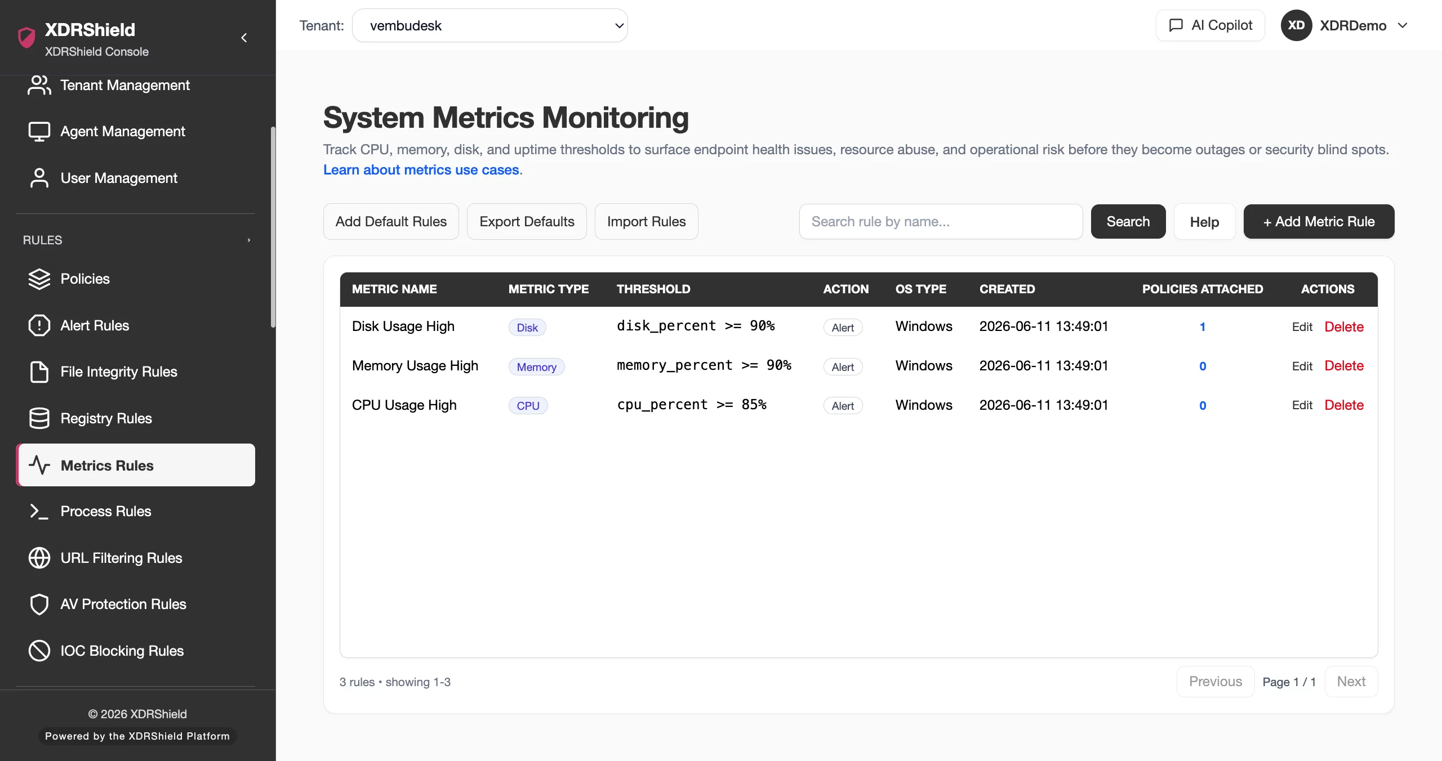Select Policies in the sidebar
The image size is (1442, 761).
[135, 279]
